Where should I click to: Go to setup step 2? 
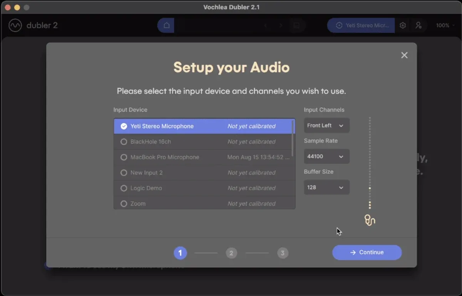click(x=231, y=253)
